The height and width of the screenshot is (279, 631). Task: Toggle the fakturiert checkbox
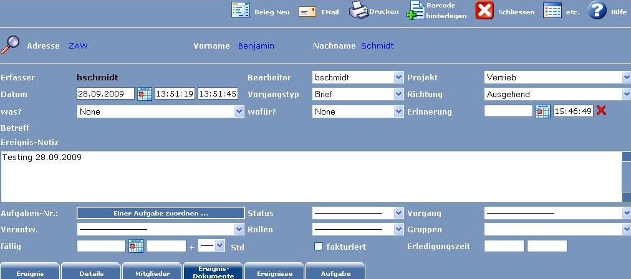click(x=319, y=247)
